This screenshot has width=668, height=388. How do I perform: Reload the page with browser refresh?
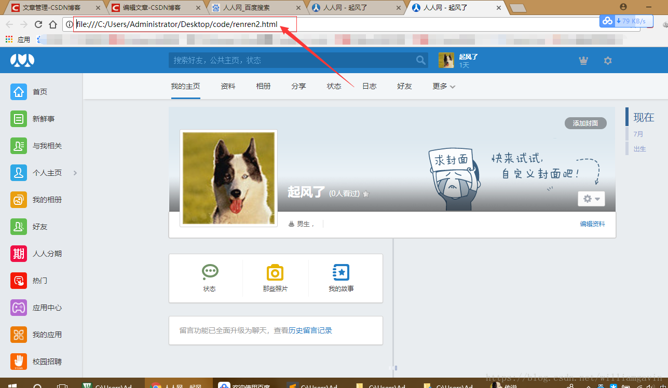pyautogui.click(x=38, y=24)
